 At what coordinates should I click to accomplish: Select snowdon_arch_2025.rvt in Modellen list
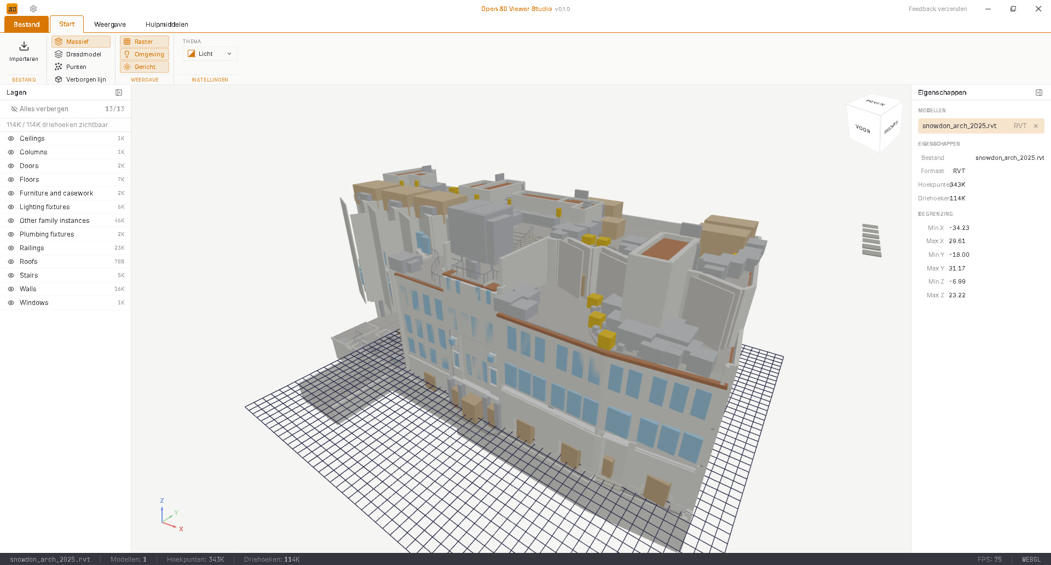(981, 126)
